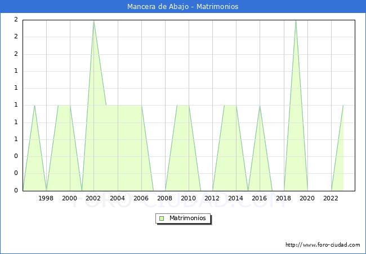Viewport: 366px width, 254px height.
Task: Select the 2002 x-axis label
Action: click(93, 198)
